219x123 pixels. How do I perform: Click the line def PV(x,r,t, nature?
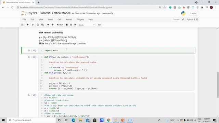click(67, 57)
